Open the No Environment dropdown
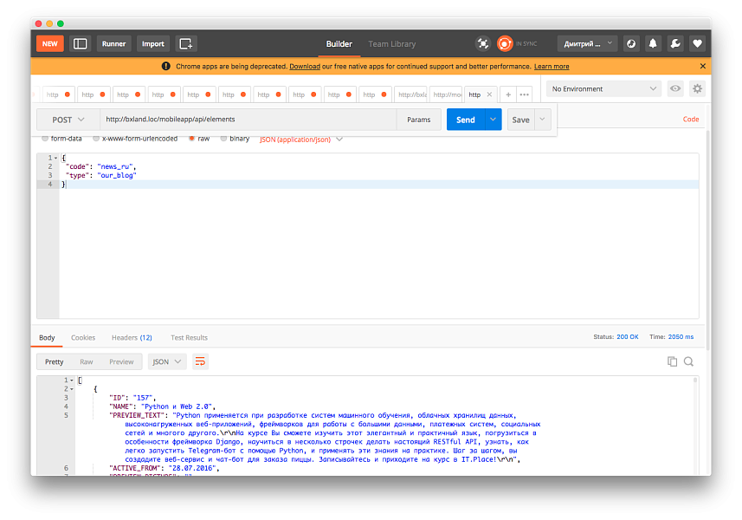Viewport: 742px width, 520px height. point(603,88)
